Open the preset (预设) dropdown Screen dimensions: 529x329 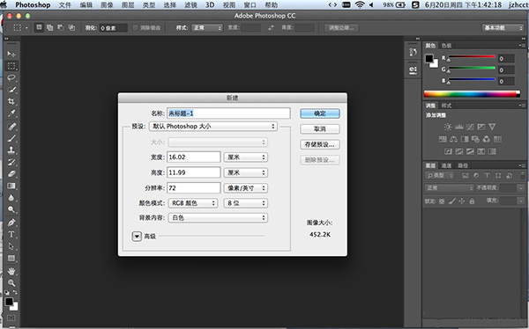pyautogui.click(x=213, y=127)
